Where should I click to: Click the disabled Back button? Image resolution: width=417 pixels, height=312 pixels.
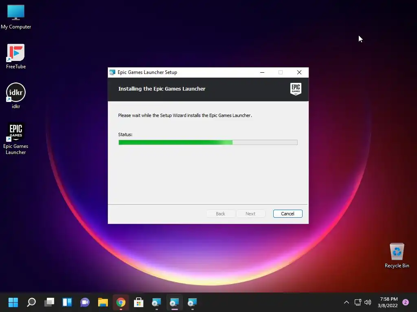[220, 214]
